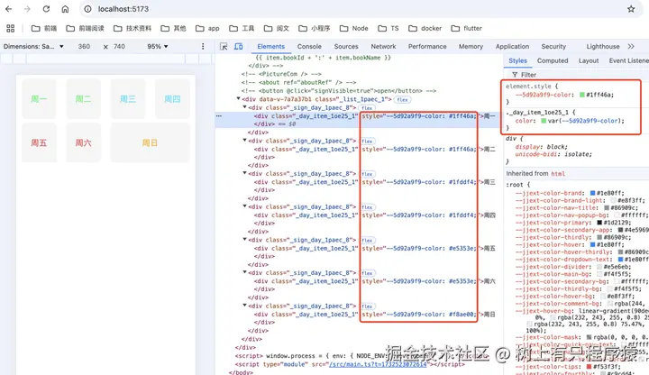
Task: Open the 技术资料 bookmark folder
Action: point(133,28)
